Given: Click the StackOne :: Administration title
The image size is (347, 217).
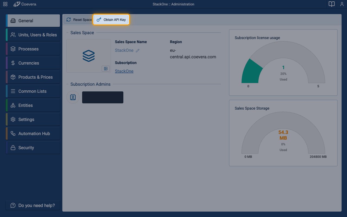Looking at the screenshot, I should click(173, 4).
